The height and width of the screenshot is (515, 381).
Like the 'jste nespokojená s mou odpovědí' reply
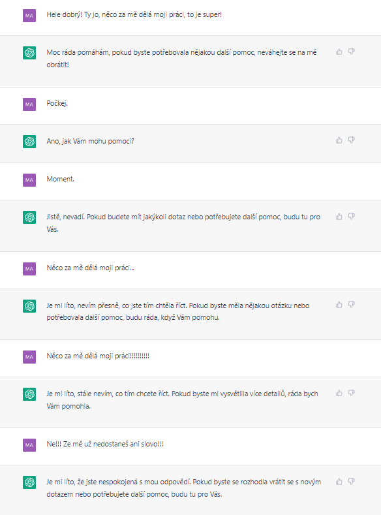[x=339, y=482]
